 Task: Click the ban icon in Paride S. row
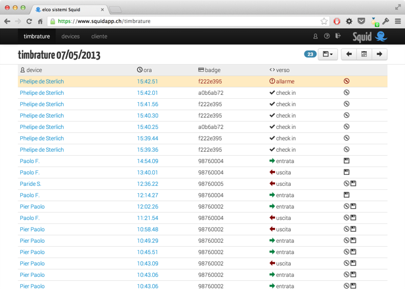347,183
